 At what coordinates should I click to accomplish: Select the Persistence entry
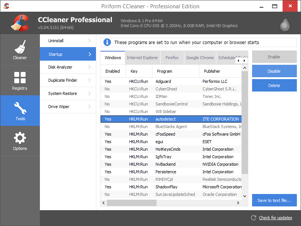pos(171,172)
